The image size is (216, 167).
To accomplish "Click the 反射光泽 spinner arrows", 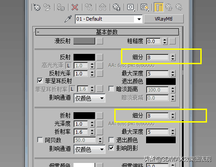I will [92, 74].
